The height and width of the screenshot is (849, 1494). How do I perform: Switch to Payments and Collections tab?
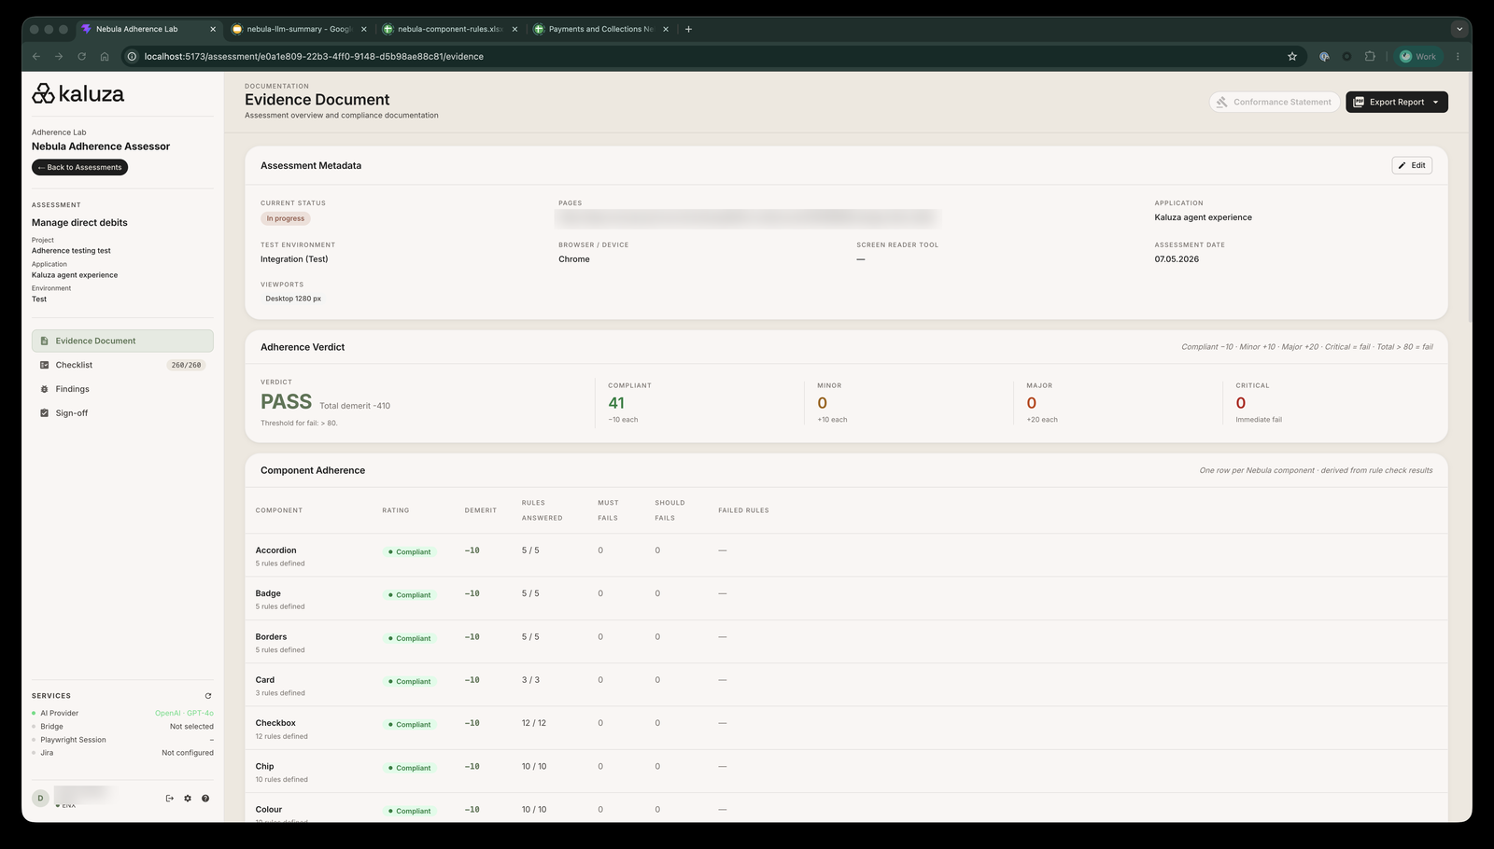point(600,29)
